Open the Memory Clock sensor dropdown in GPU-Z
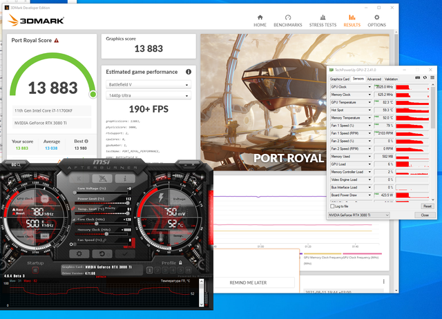 click(x=351, y=95)
